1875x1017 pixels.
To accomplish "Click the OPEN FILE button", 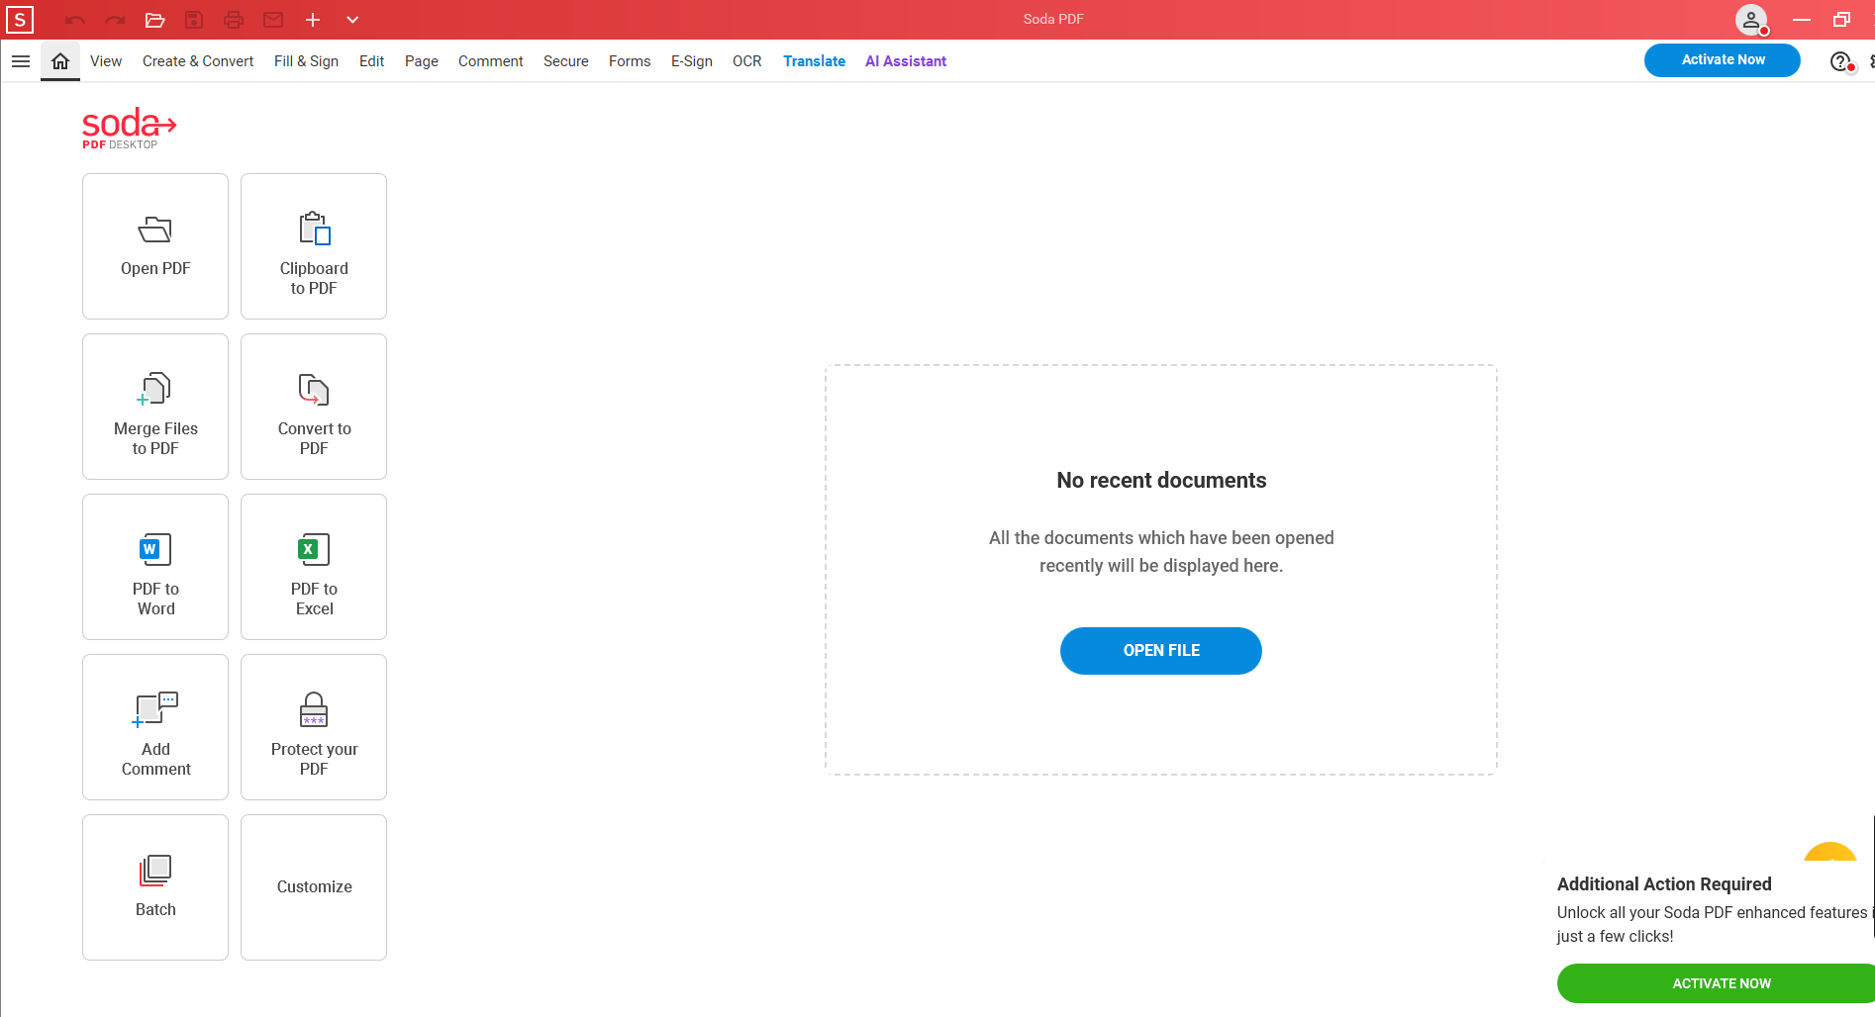I will (1161, 651).
